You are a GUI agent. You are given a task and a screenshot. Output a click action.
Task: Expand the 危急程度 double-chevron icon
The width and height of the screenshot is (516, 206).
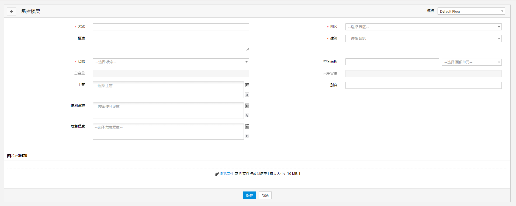247,136
